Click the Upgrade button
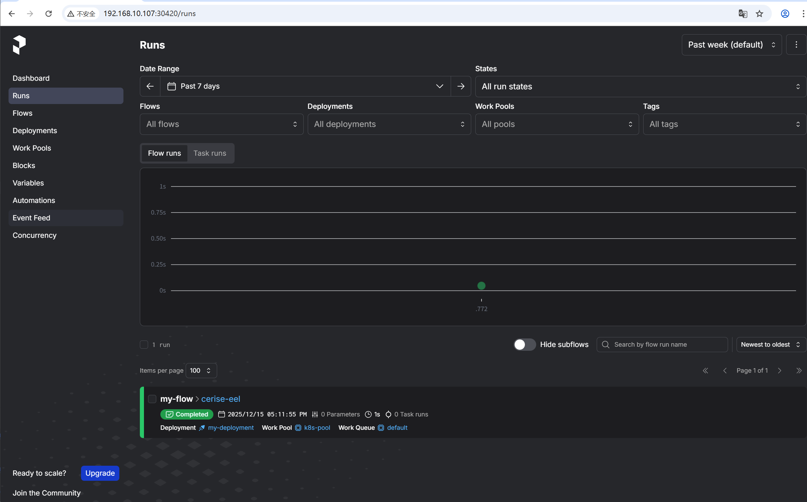807x502 pixels. click(x=100, y=473)
